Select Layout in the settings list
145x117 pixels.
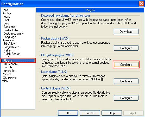coord(6,10)
